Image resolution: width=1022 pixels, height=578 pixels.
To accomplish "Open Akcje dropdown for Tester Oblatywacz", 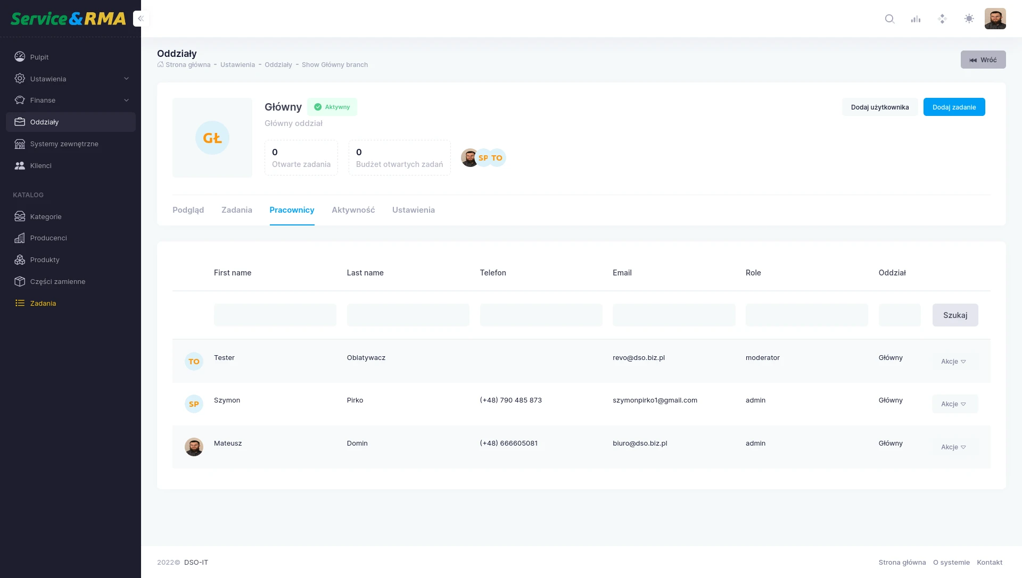I will (954, 362).
